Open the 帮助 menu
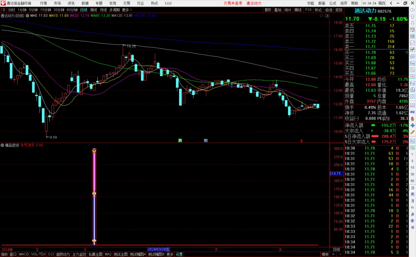Image resolution: width=416 pixels, height=257 pixels. coord(354,3)
